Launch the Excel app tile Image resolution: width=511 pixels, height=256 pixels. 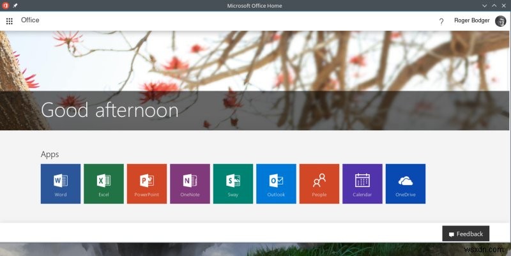tap(103, 184)
